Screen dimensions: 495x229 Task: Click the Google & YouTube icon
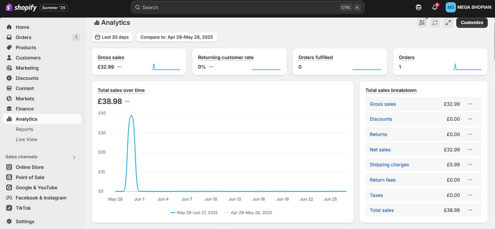(9, 188)
